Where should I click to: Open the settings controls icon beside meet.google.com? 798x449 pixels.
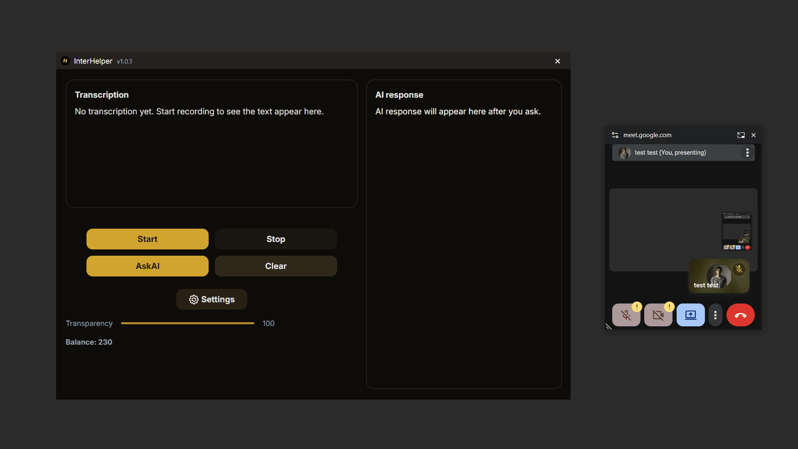(x=615, y=135)
